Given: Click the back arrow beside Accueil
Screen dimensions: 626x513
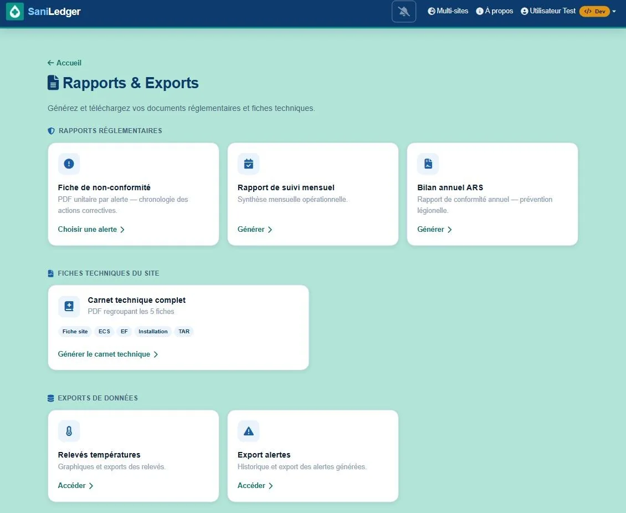Looking at the screenshot, I should pyautogui.click(x=50, y=63).
